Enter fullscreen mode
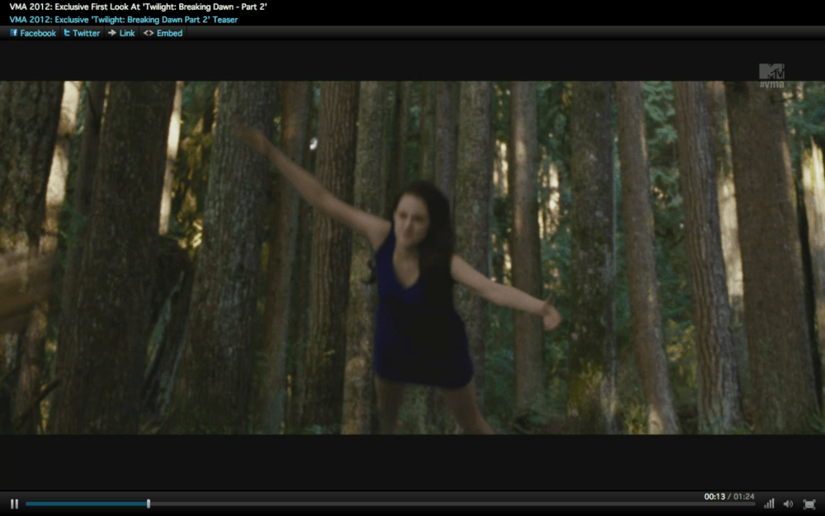Viewport: 825px width, 516px height. tap(808, 504)
